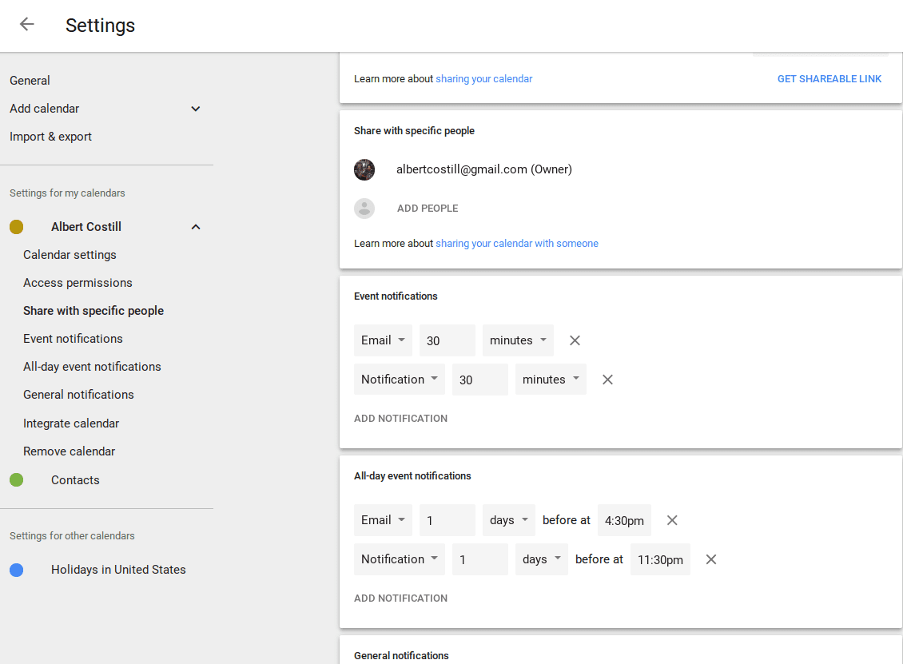
Task: Open sharing your calendar with someone link
Action: [516, 244]
